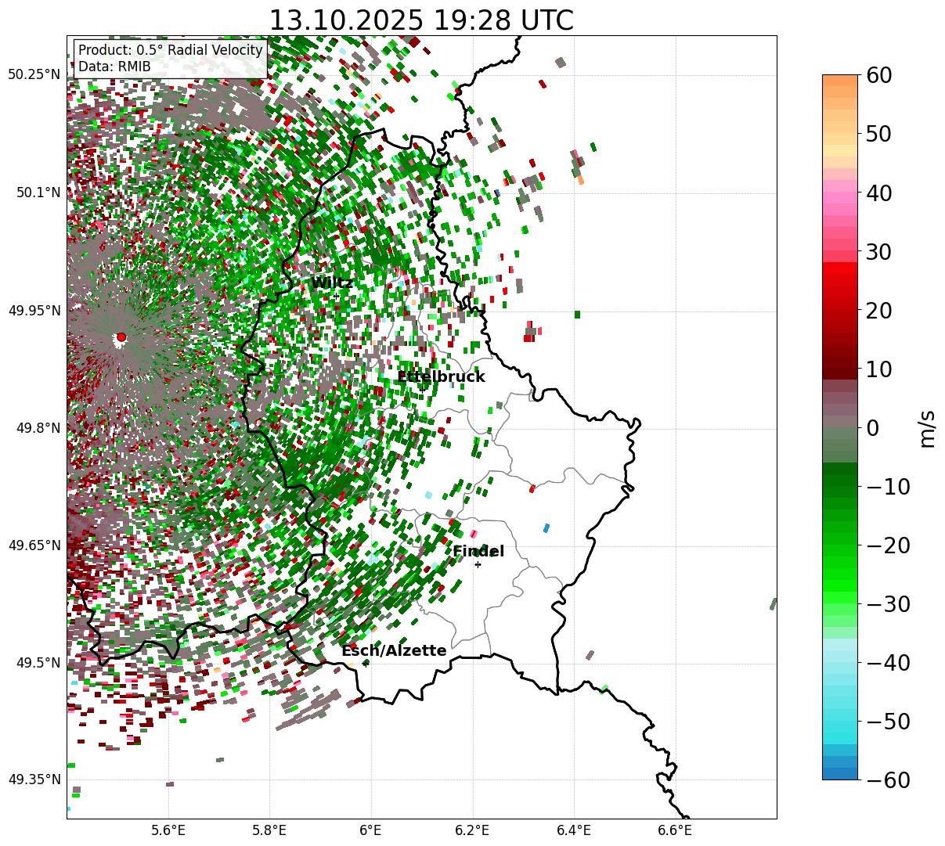Click the Ettelbruck city label
This screenshot has width=945, height=846.
(441, 377)
